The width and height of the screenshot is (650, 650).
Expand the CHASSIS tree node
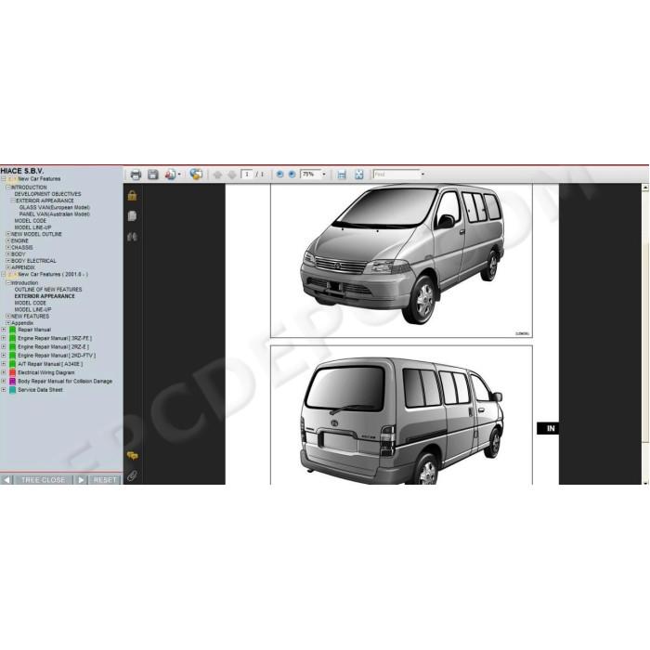pyautogui.click(x=7, y=248)
